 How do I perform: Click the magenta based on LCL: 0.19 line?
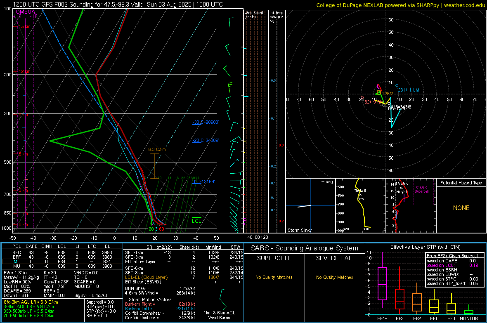pyautogui.click(x=452, y=265)
